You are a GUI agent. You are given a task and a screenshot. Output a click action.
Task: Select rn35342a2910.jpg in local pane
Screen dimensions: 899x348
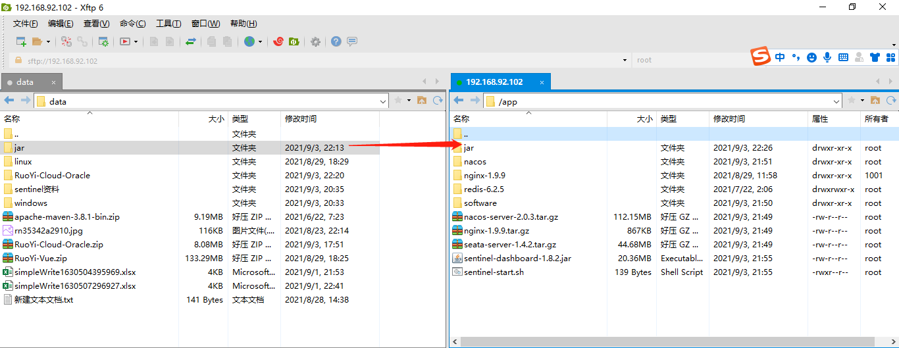(x=190, y=231)
